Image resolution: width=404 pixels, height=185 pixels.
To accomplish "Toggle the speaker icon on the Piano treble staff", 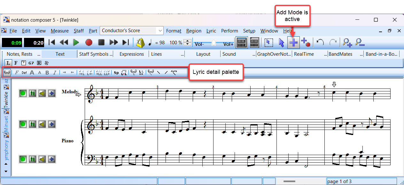I will (x=42, y=124).
